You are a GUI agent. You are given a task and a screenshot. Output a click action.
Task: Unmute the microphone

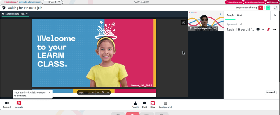coord(19,105)
